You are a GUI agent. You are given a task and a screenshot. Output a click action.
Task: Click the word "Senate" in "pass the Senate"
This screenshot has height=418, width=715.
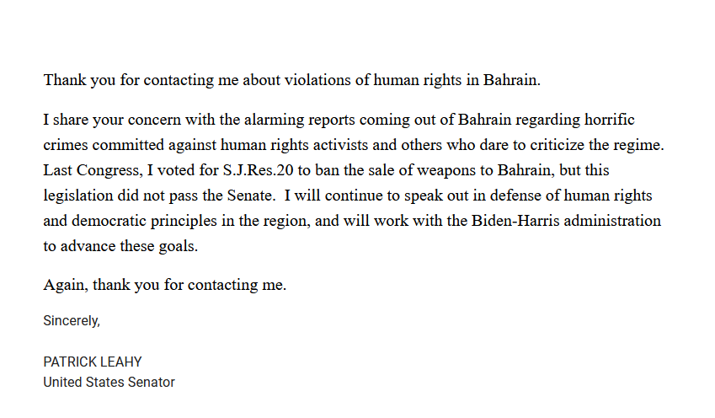click(249, 196)
